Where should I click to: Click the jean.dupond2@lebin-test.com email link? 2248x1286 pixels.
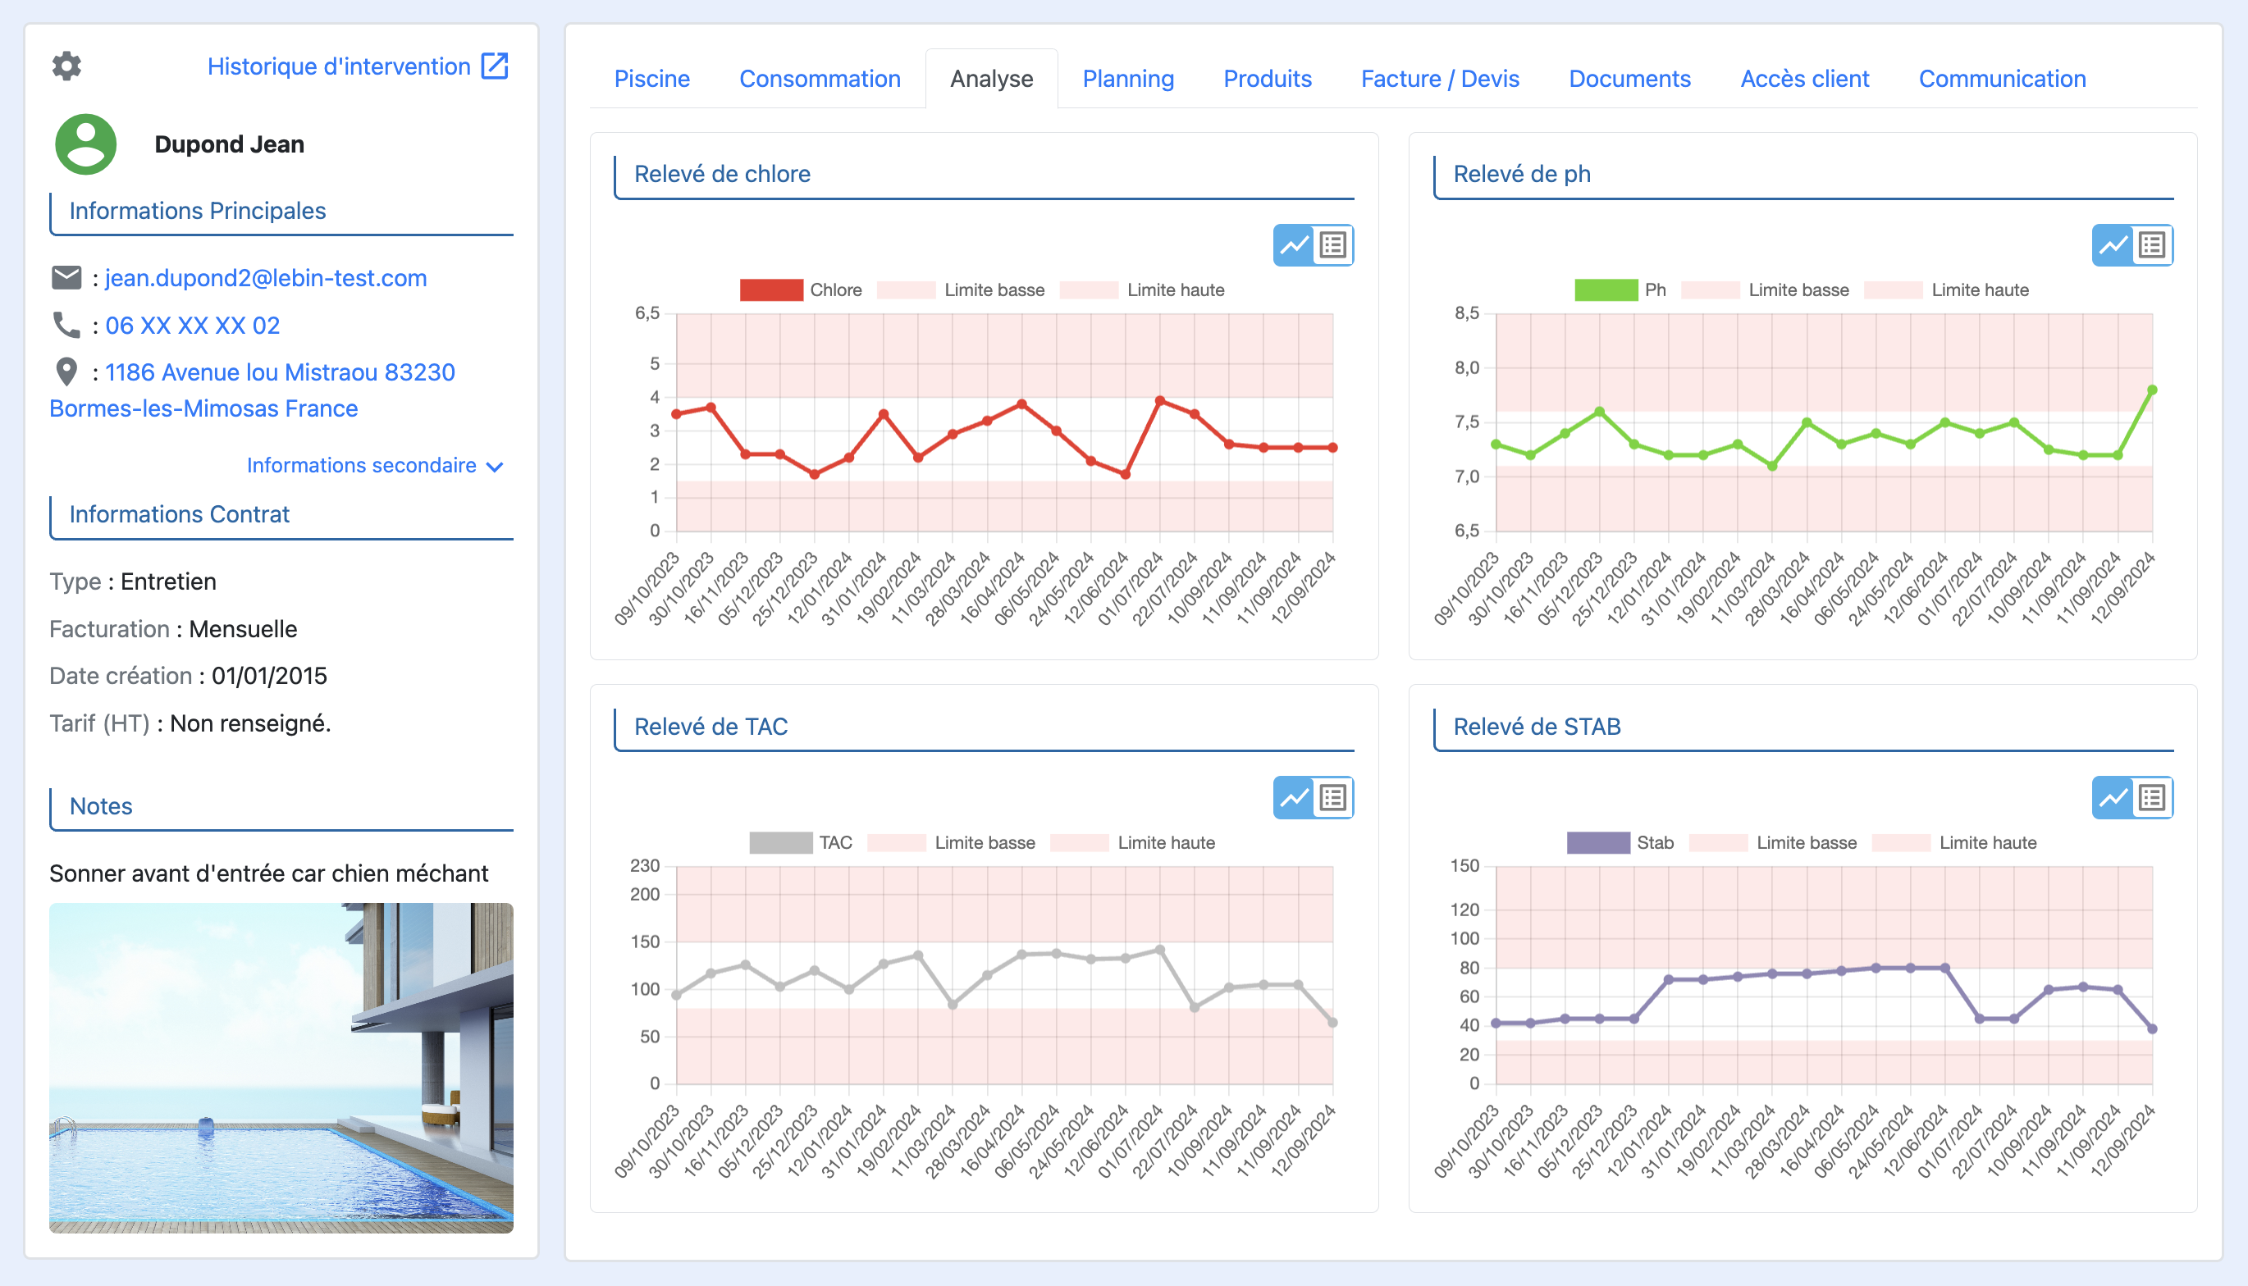click(x=266, y=277)
